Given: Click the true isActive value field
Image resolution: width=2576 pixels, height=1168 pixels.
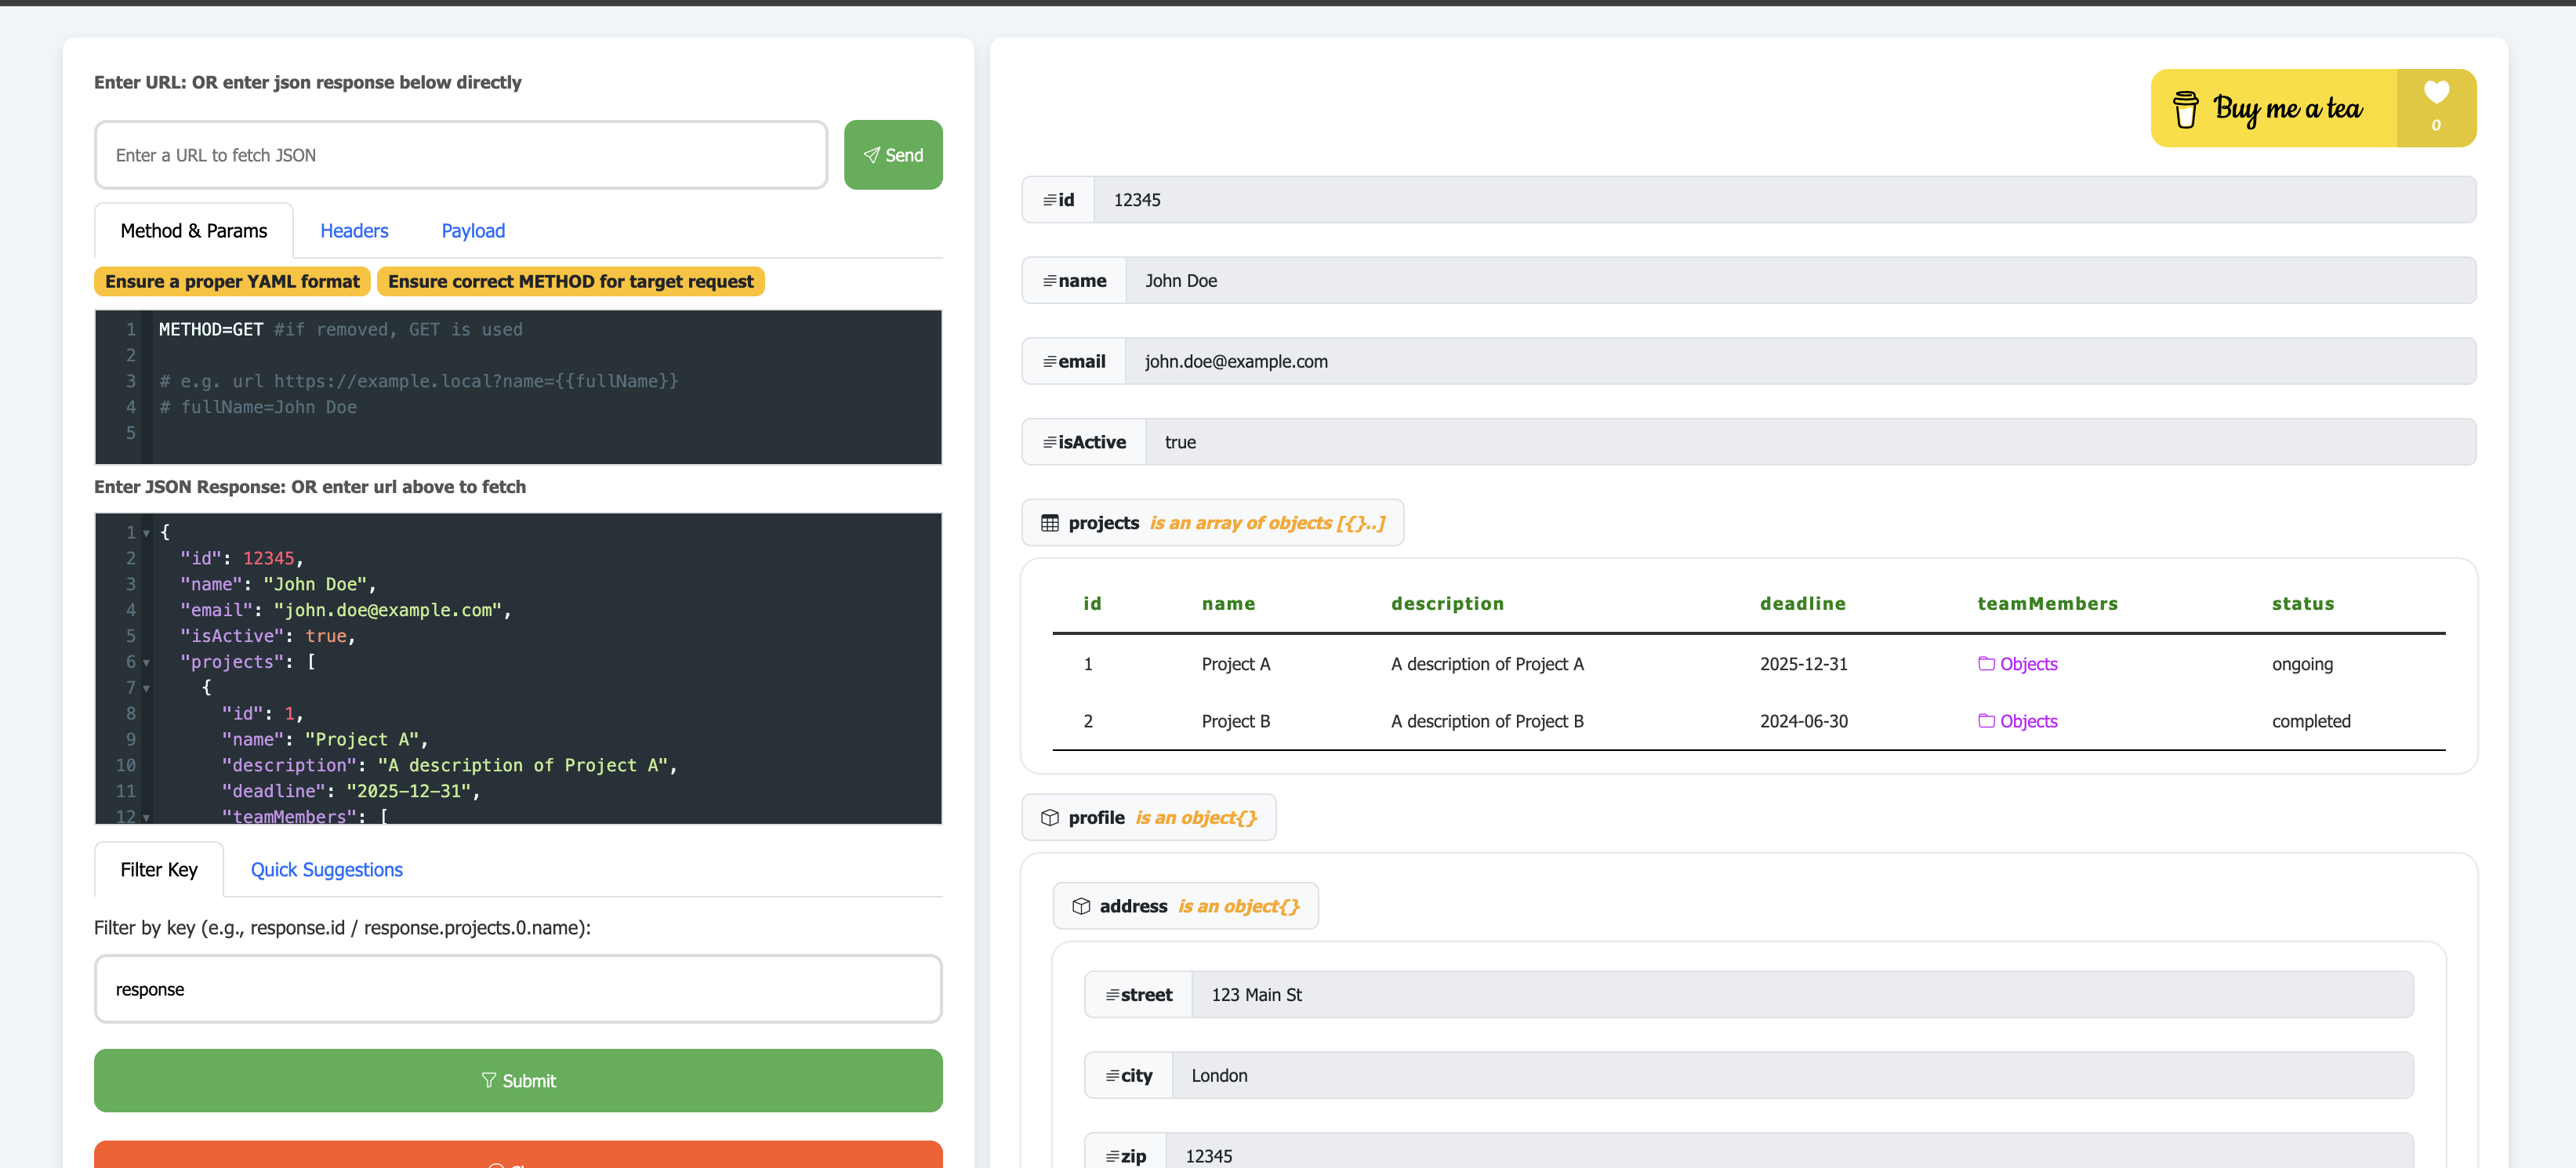Looking at the screenshot, I should pyautogui.click(x=1810, y=442).
